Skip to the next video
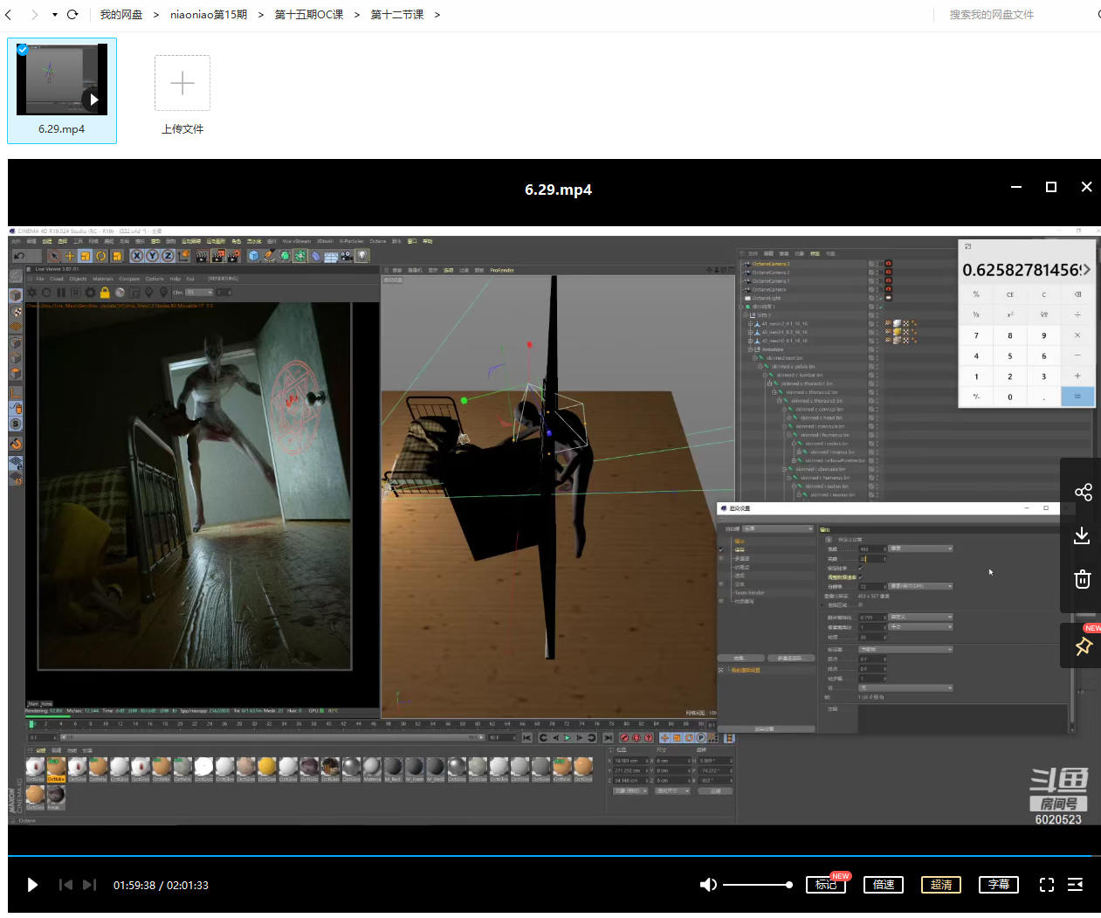The image size is (1101, 918). pyautogui.click(x=89, y=885)
